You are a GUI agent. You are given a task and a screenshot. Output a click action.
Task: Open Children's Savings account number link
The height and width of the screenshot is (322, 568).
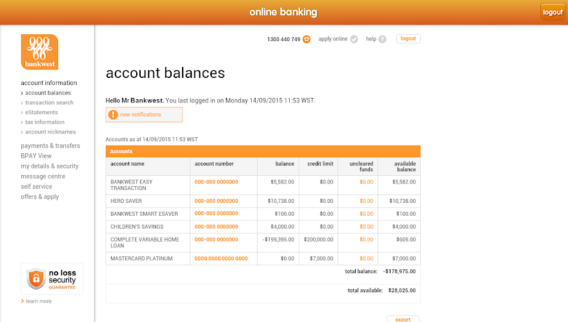tap(216, 227)
